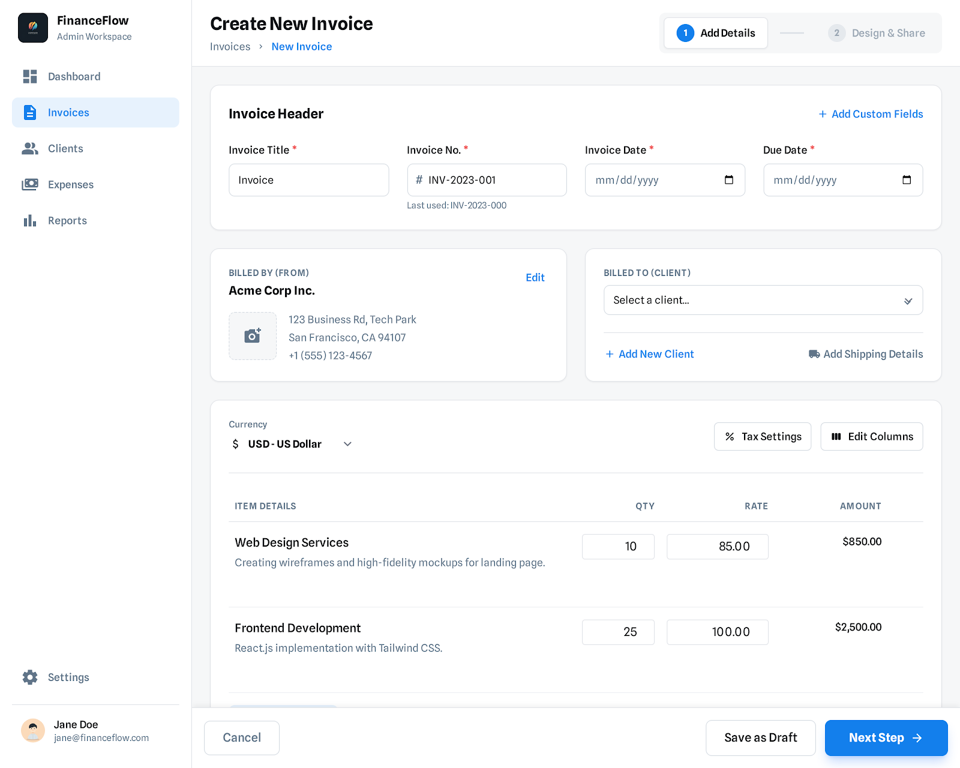The image size is (960, 768).
Task: Select Invoices in the sidebar menu
Action: (95, 113)
